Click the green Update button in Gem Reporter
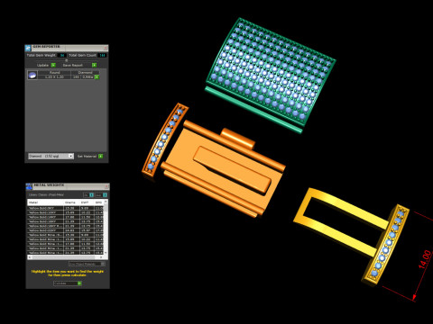Viewport: 433px width, 324px height. coord(53,65)
